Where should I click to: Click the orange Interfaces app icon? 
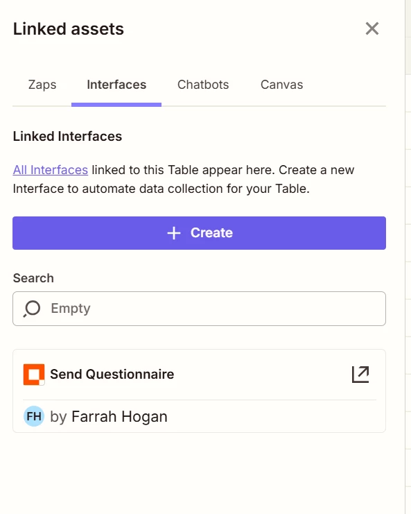[x=34, y=375]
